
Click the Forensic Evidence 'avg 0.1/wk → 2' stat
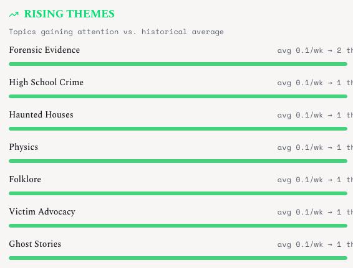click(x=315, y=50)
